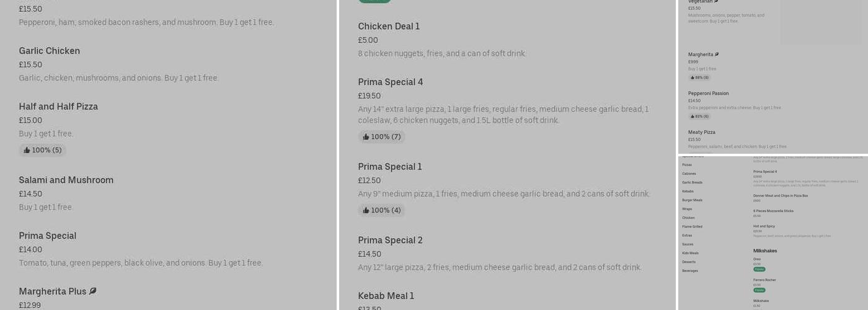This screenshot has height=310, width=868.
Task: Click vegetarian leaf icon beside Margherita Plus
Action: 93,291
